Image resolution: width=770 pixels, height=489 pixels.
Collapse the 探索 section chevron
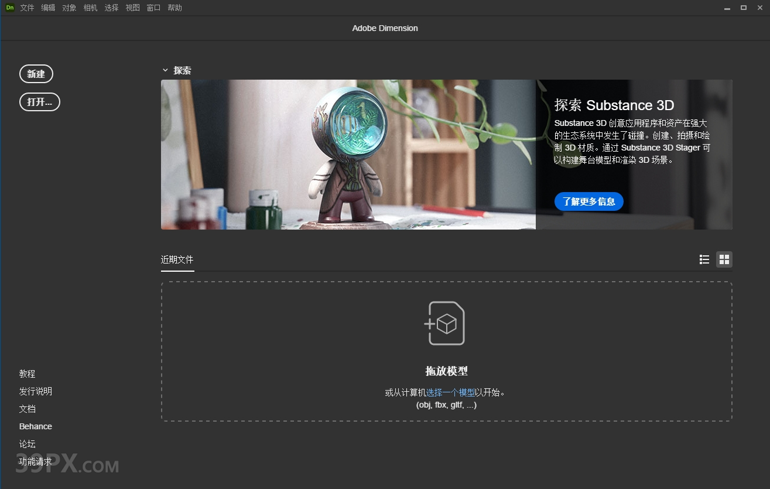[165, 70]
